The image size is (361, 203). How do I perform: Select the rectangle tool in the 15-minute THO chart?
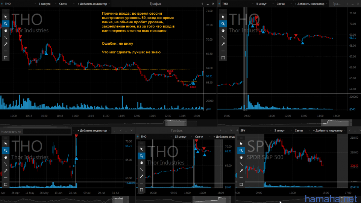141,190
